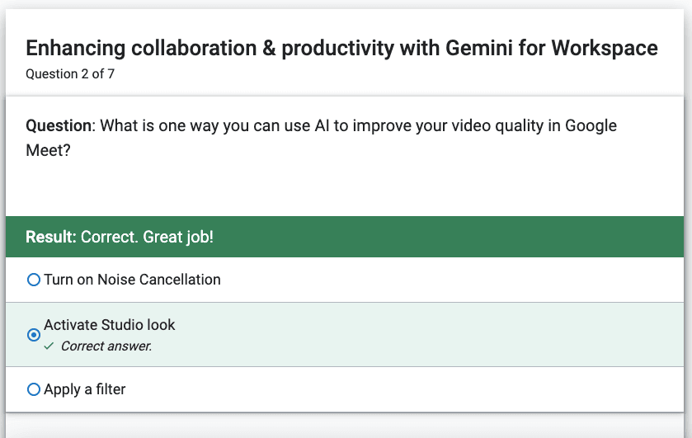Click the bold "Result:" label in the banner
This screenshot has width=692, height=438.
coord(51,237)
